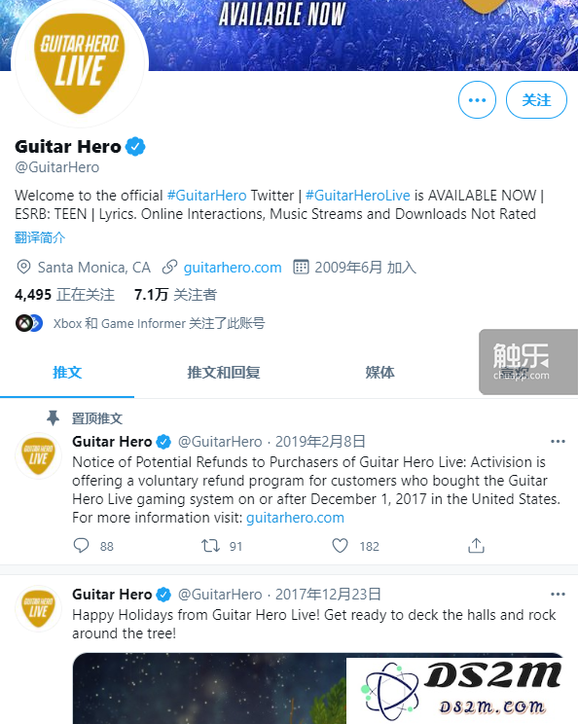Share the pinned tweet via the share icon
Image resolution: width=578 pixels, height=724 pixels.
point(476,546)
